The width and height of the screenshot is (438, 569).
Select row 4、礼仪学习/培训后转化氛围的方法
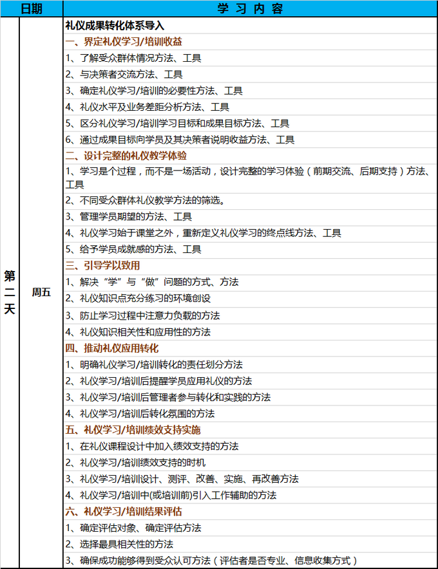tap(149, 413)
